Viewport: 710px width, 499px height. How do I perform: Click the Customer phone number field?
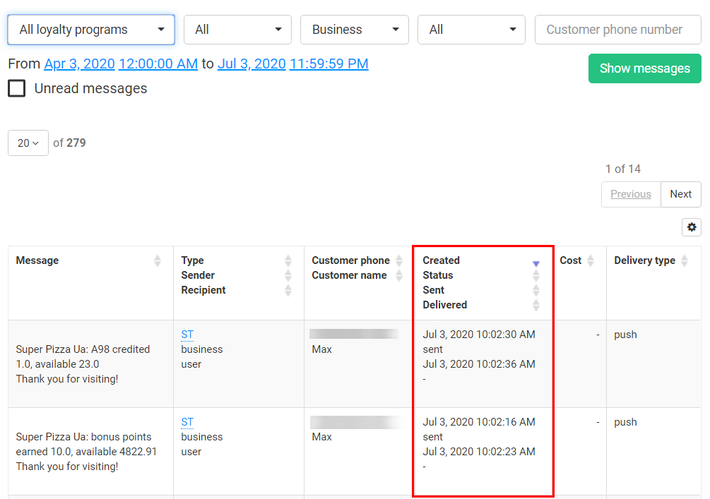pyautogui.click(x=617, y=30)
